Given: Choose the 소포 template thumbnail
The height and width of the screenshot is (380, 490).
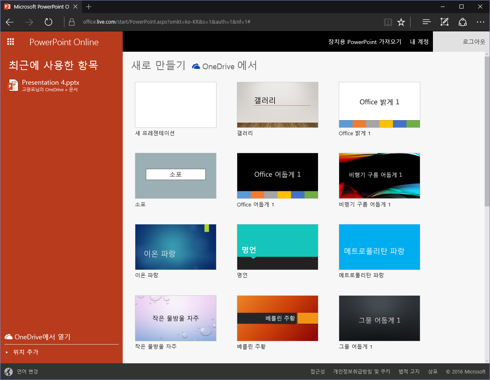Looking at the screenshot, I should tap(176, 176).
